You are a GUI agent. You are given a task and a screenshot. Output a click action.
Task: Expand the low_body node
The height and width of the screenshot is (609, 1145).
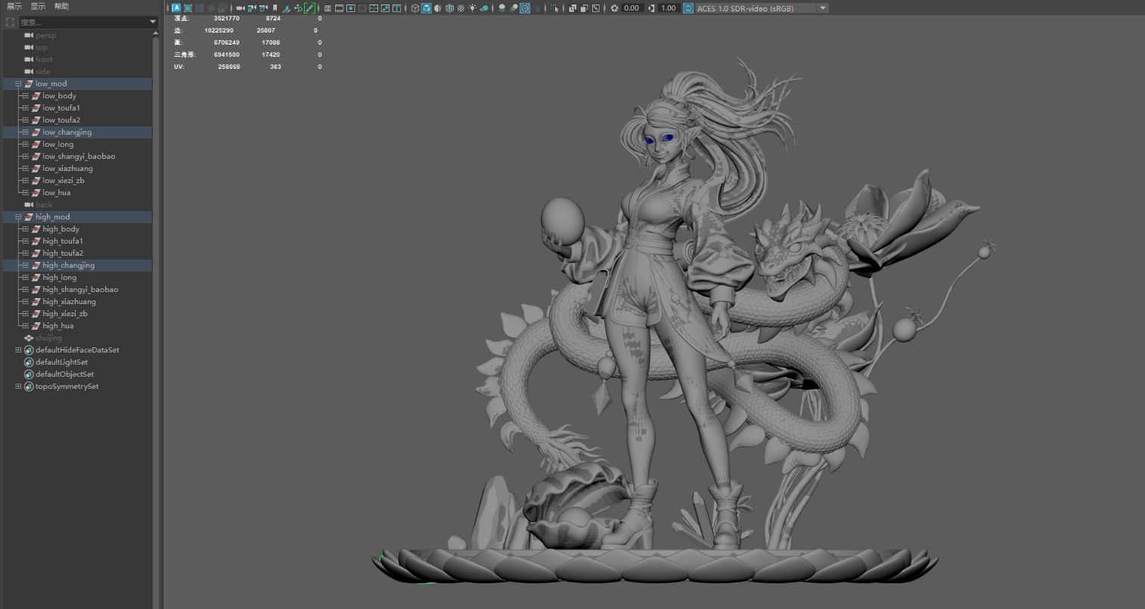25,96
